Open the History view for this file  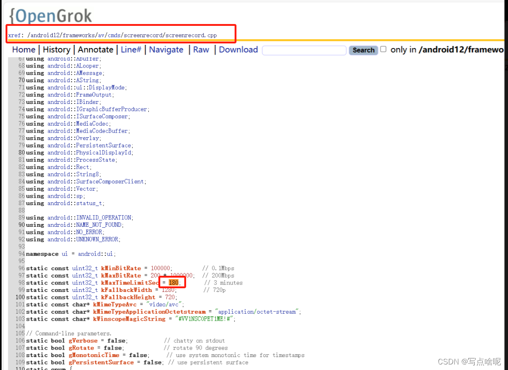[x=56, y=49]
